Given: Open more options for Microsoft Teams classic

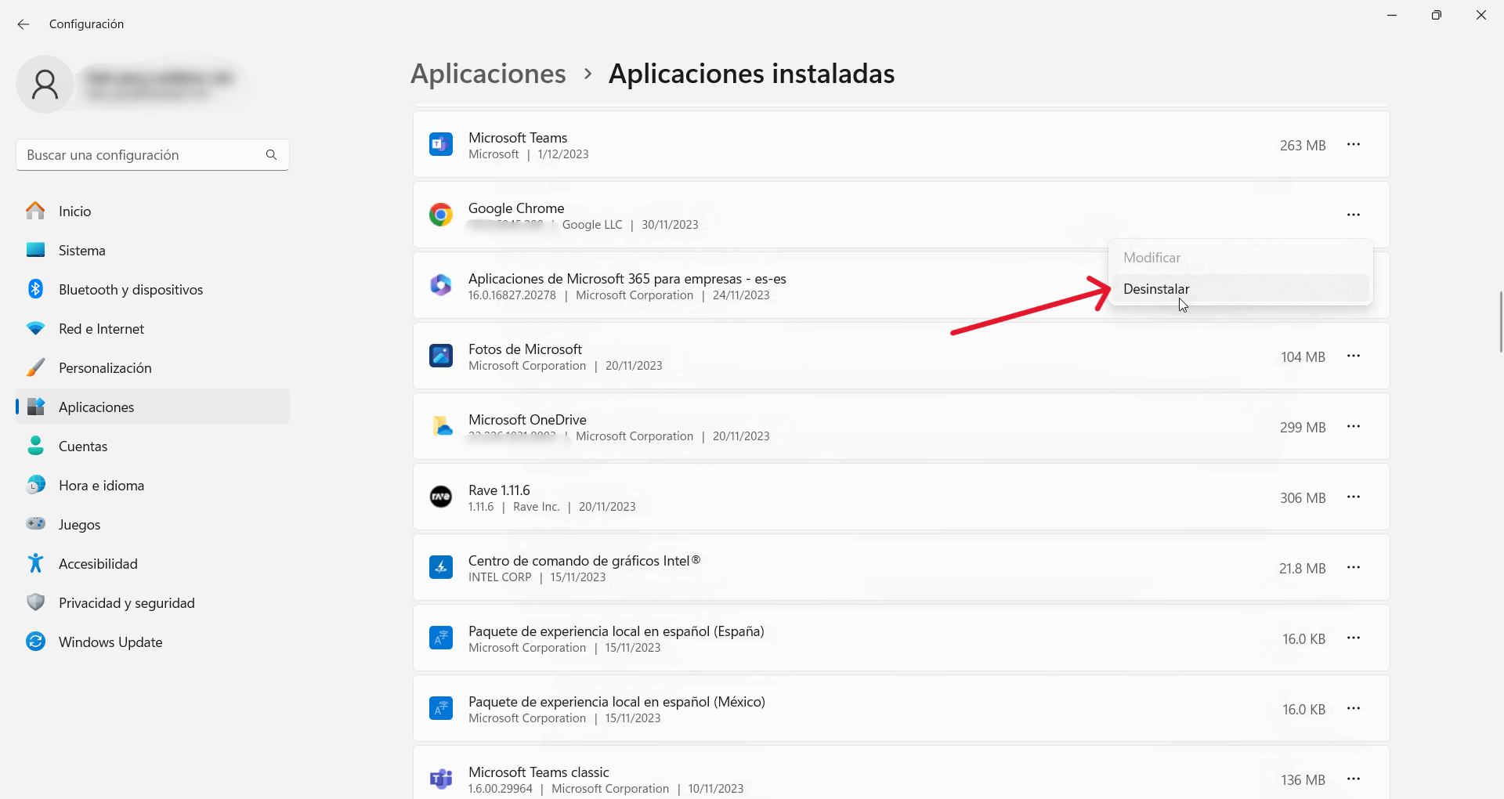Looking at the screenshot, I should 1354,779.
